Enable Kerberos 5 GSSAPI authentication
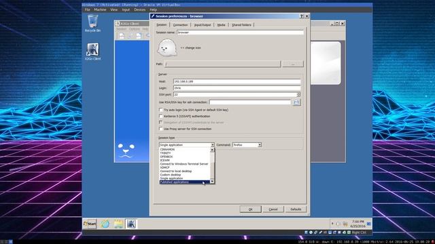Screen dimensions: 435x244 coord(160,116)
